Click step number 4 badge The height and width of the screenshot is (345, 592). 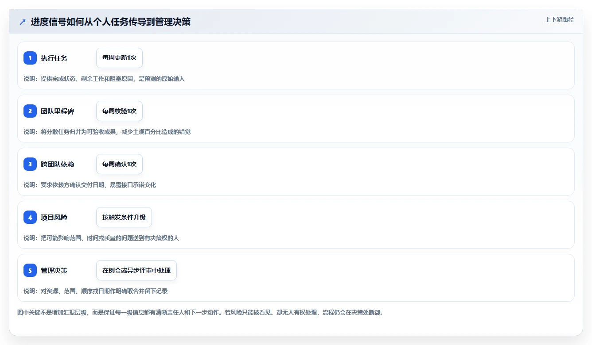pyautogui.click(x=30, y=217)
